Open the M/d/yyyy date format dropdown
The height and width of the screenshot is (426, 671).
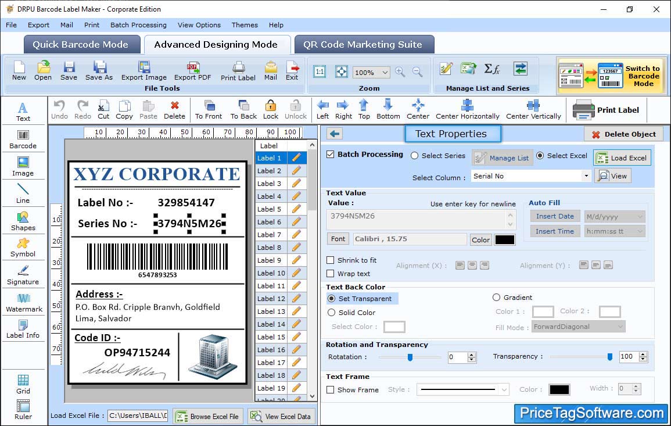tap(640, 217)
